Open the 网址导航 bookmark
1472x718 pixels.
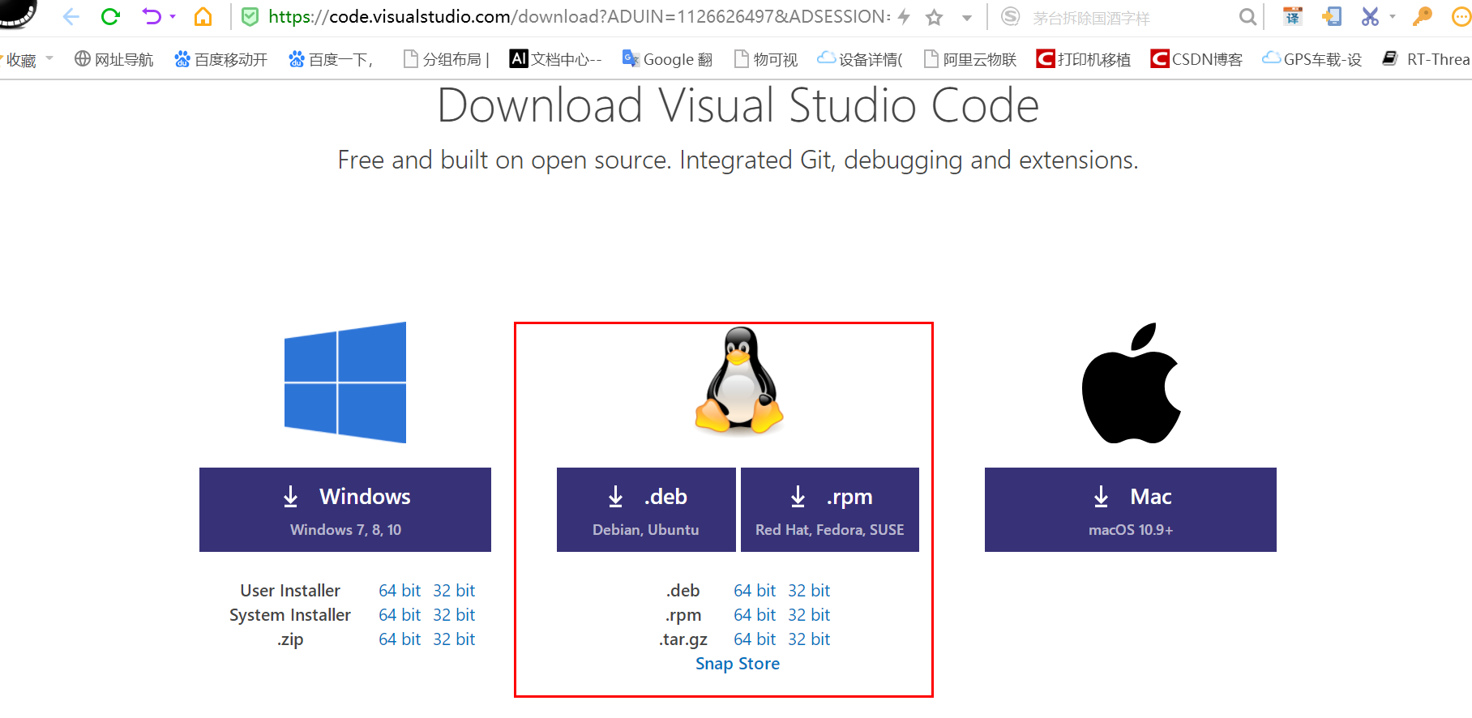[113, 59]
